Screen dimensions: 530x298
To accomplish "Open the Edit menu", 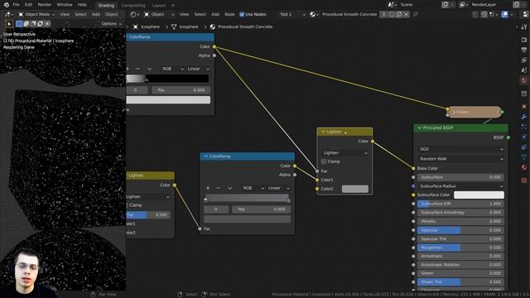I will point(28,5).
